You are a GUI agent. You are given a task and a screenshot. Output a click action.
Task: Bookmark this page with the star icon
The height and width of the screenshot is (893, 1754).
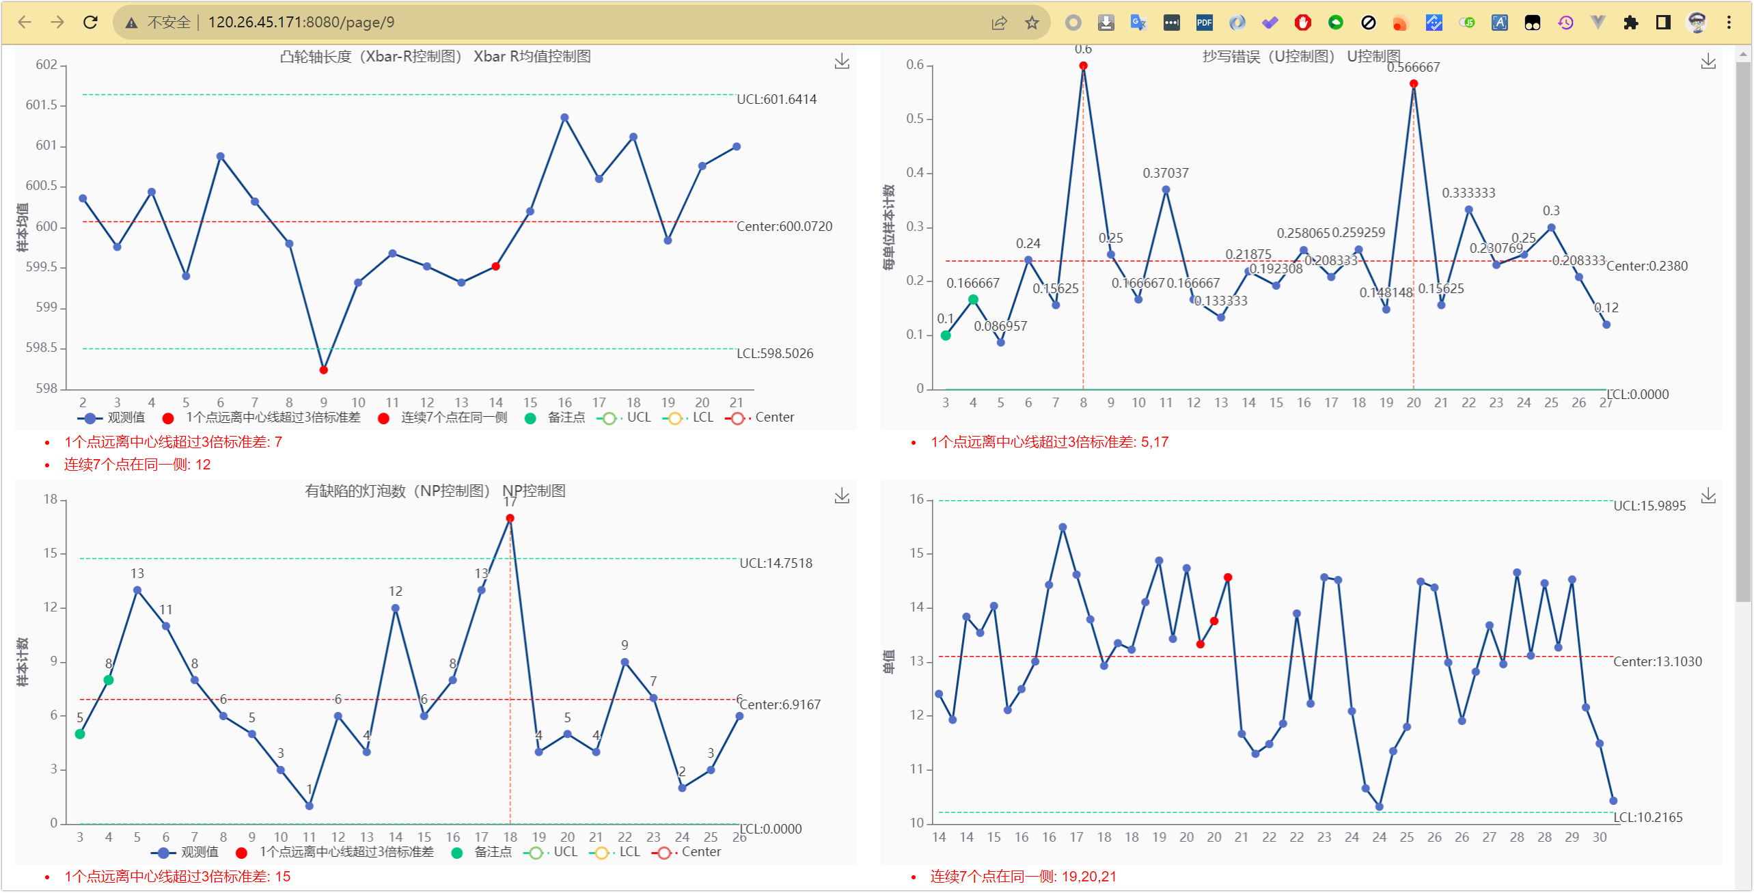[x=1032, y=23]
